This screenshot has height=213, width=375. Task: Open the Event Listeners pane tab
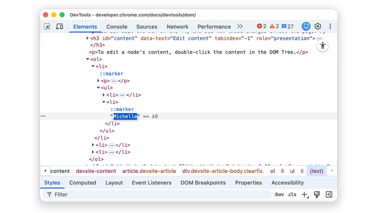pos(152,183)
